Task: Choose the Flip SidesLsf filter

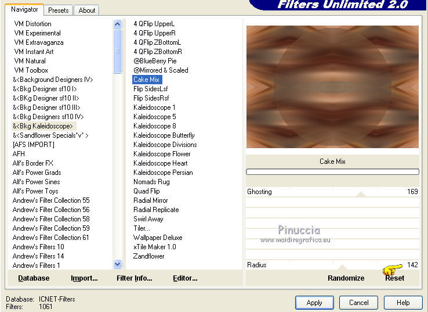Action: 150,89
